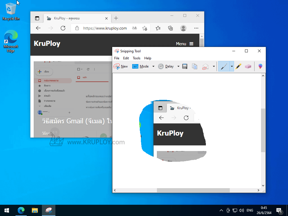Viewport: 288px width, 216px height.
Task: Click the Edge address bar URL
Action: click(105, 28)
